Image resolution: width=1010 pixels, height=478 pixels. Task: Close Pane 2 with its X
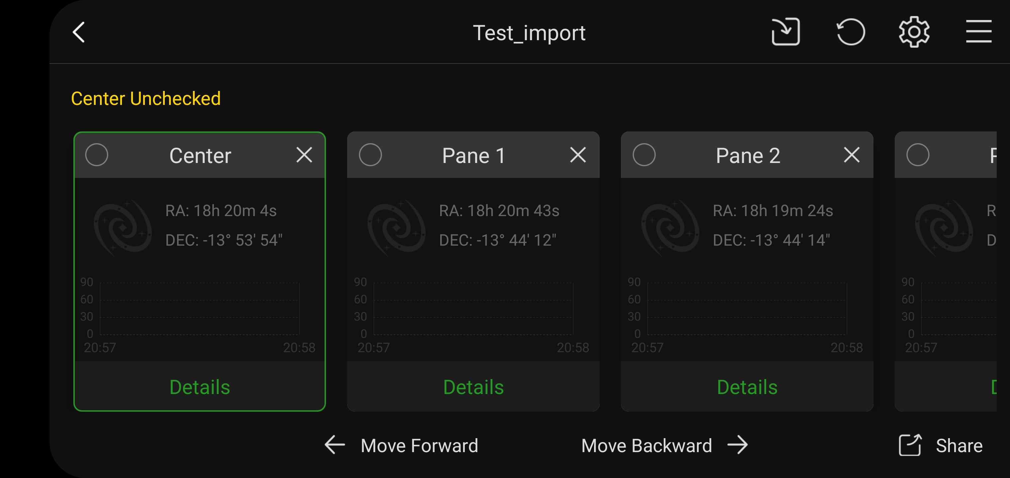[x=851, y=155]
